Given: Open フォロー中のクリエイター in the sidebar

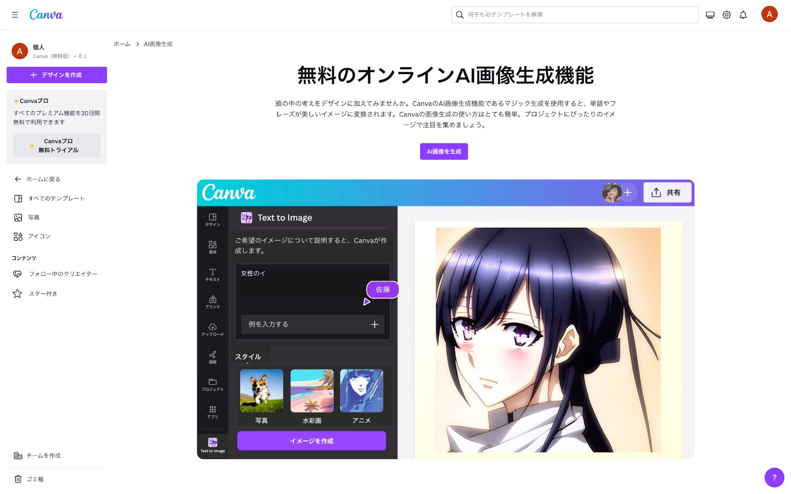Looking at the screenshot, I should (x=63, y=274).
